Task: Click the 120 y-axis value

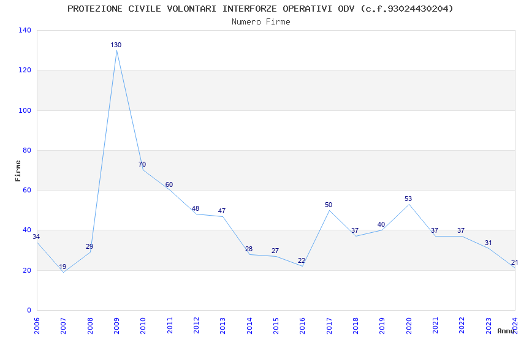Action: 25,70
